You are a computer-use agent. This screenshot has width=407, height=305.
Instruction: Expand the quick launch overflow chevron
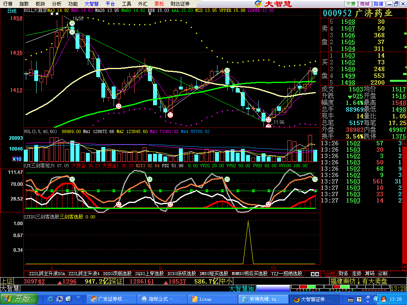point(78,297)
